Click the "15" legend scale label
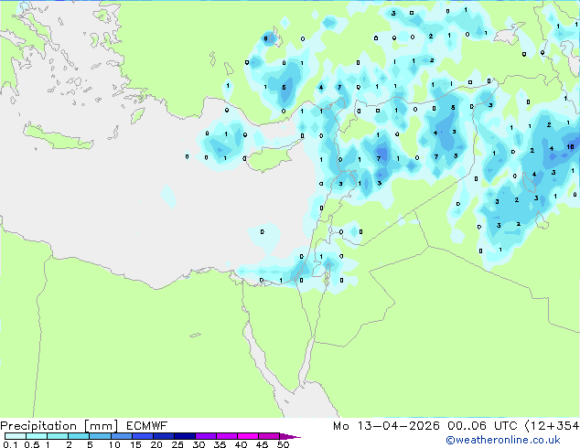580x448 pixels. pyautogui.click(x=135, y=444)
